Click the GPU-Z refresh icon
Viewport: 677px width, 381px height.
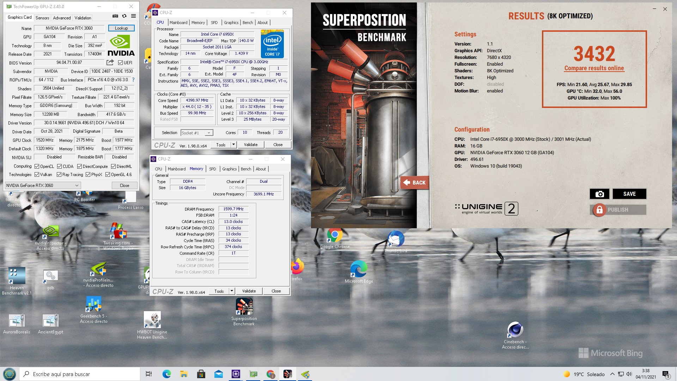124,16
